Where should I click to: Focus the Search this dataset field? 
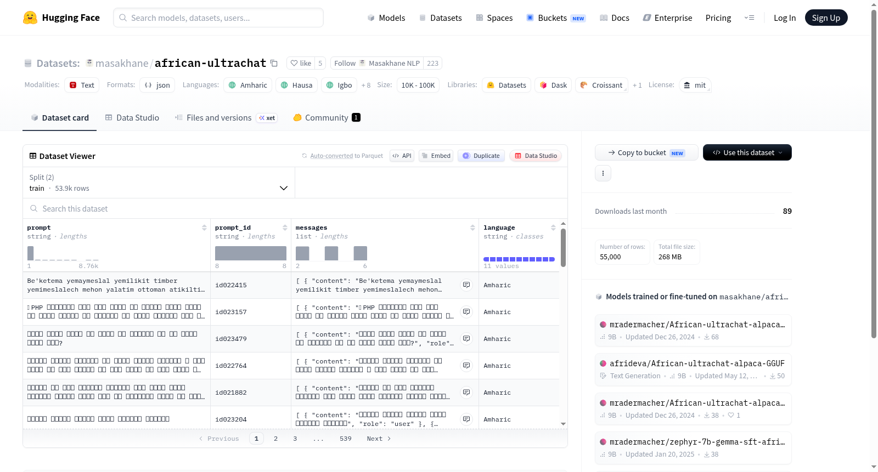(295, 208)
